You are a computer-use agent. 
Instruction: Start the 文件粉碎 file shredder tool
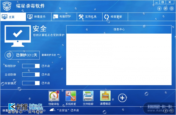click(x=88, y=98)
